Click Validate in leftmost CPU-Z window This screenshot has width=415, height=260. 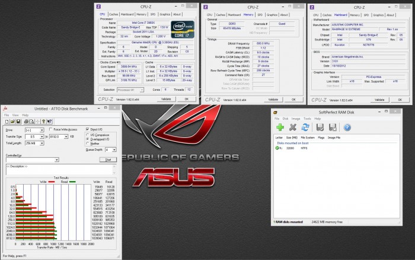pyautogui.click(x=166, y=99)
